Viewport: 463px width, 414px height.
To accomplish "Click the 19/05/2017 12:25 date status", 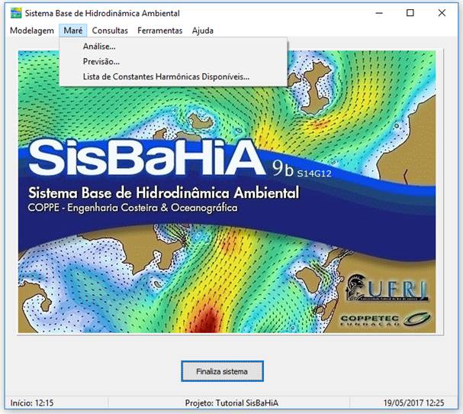I will click(413, 403).
